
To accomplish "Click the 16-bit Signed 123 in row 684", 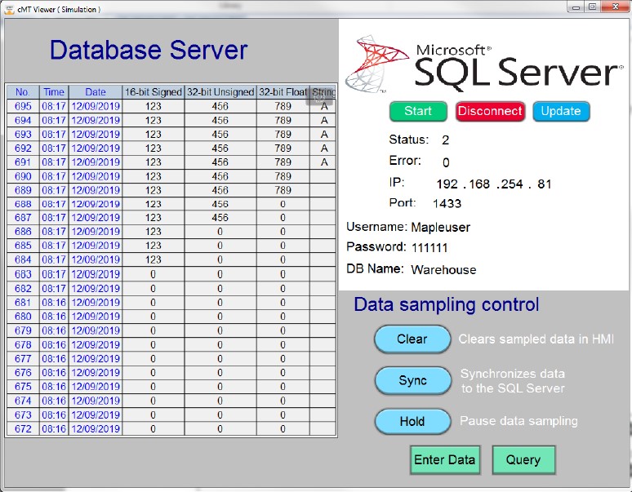I will tap(154, 259).
